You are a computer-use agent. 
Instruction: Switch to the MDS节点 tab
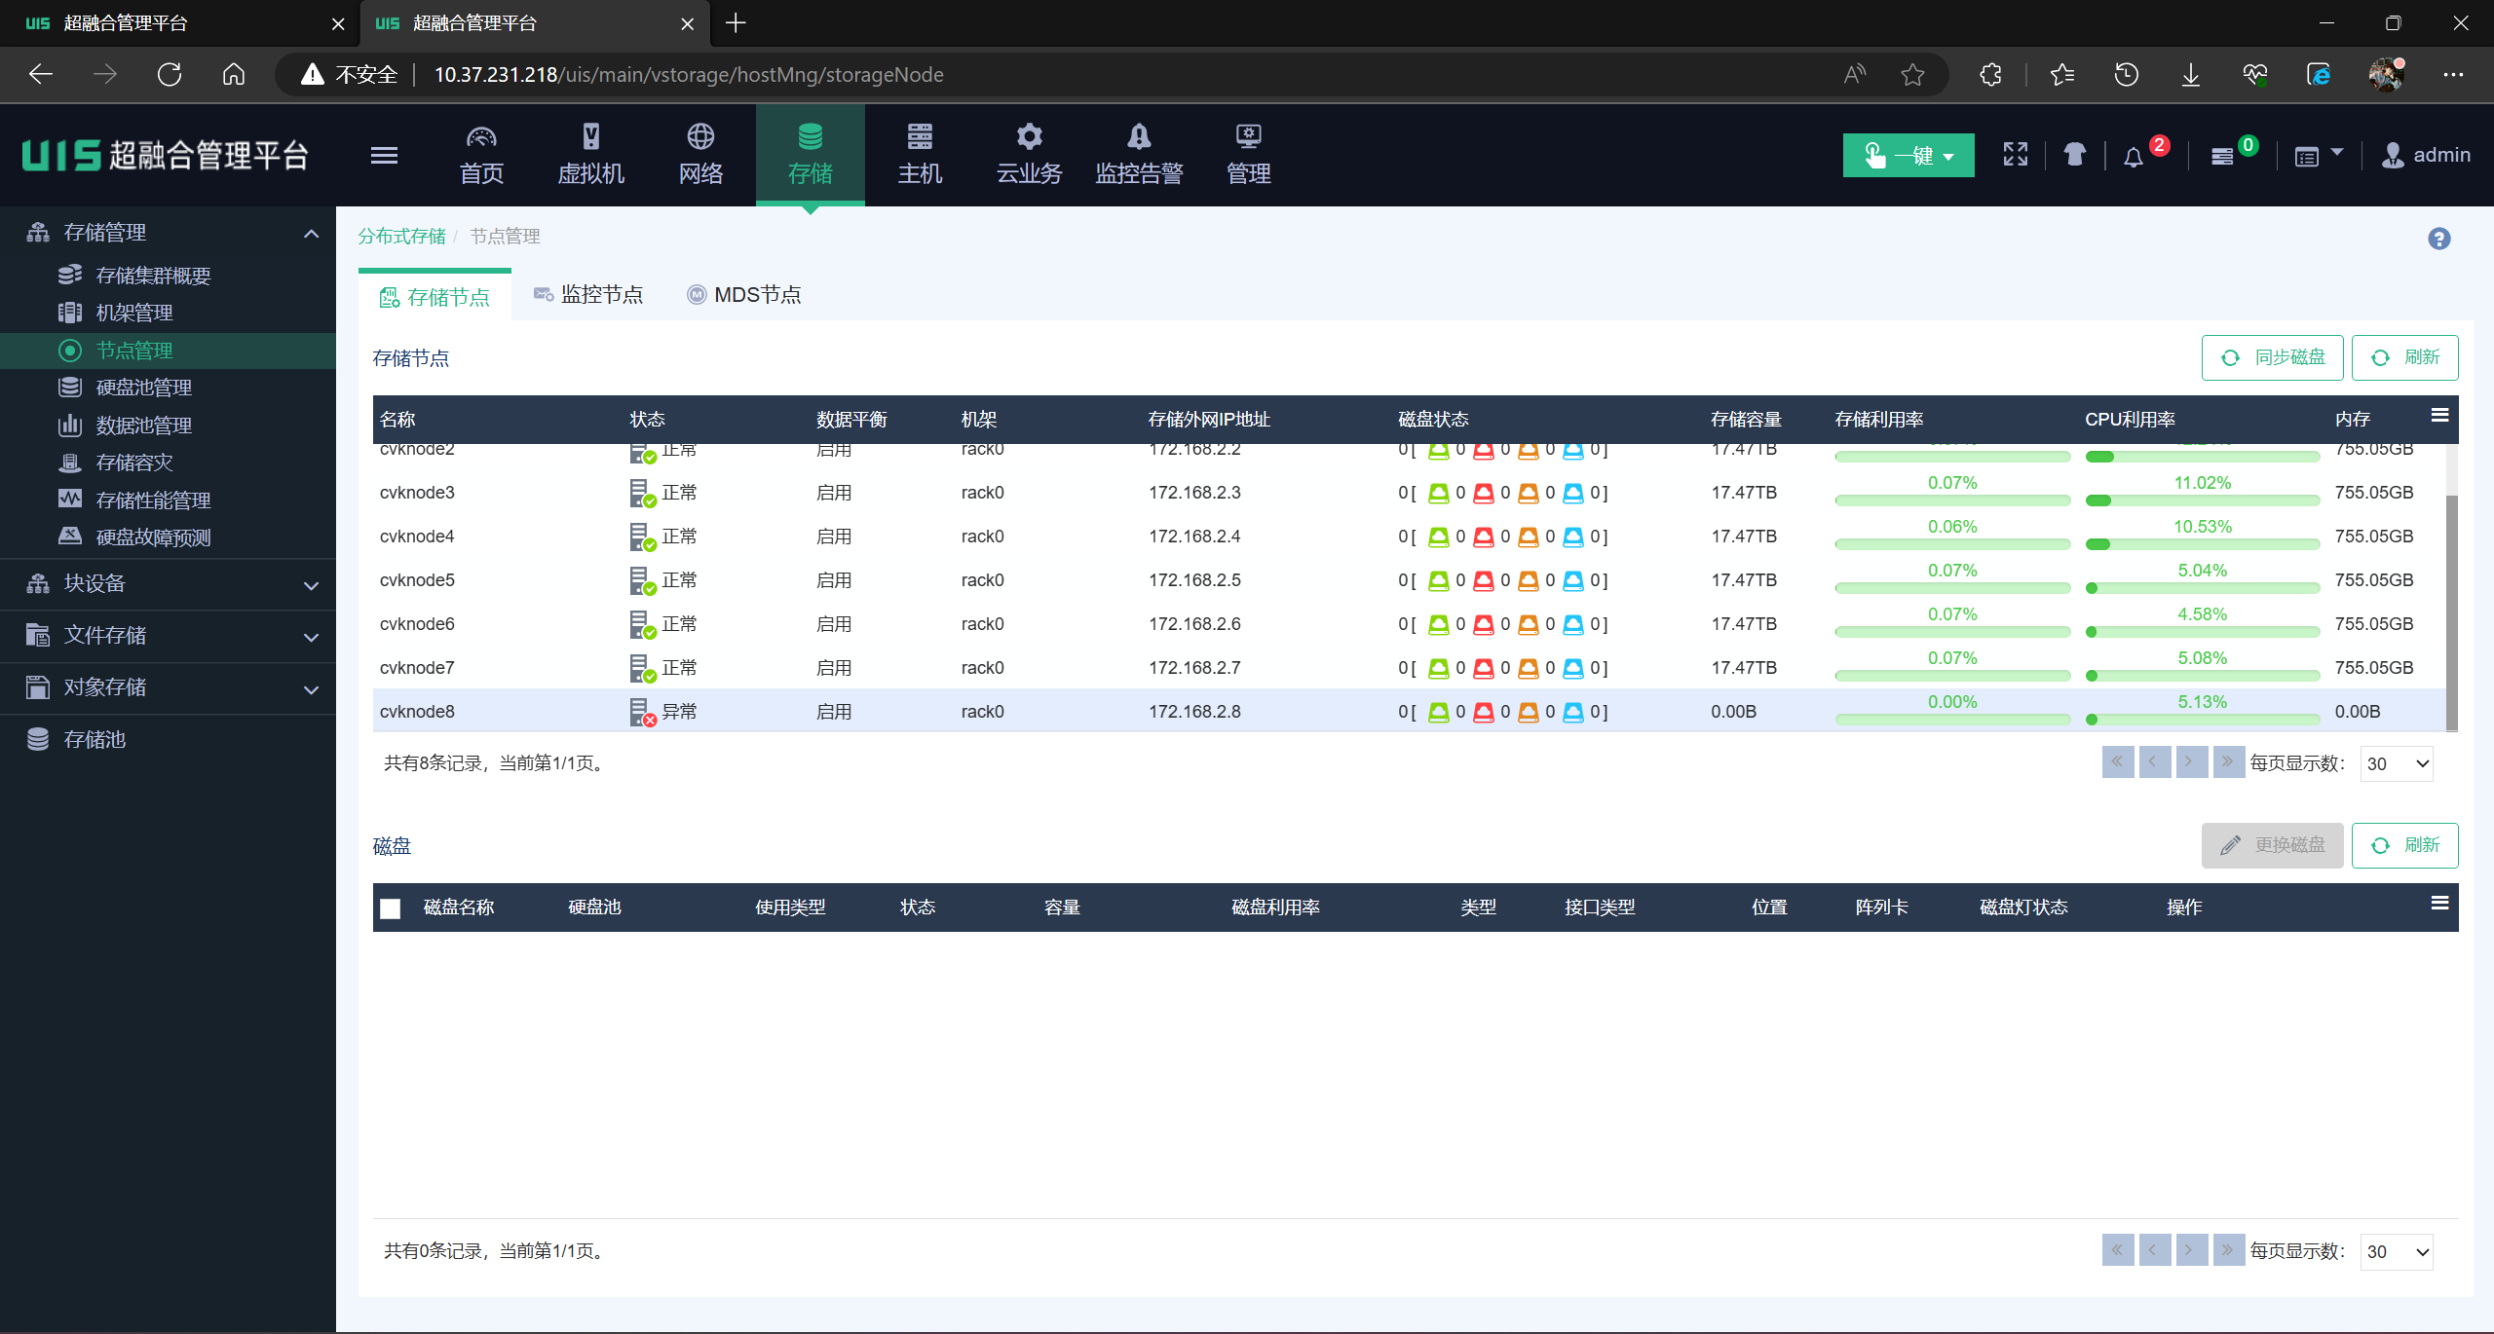tap(744, 295)
